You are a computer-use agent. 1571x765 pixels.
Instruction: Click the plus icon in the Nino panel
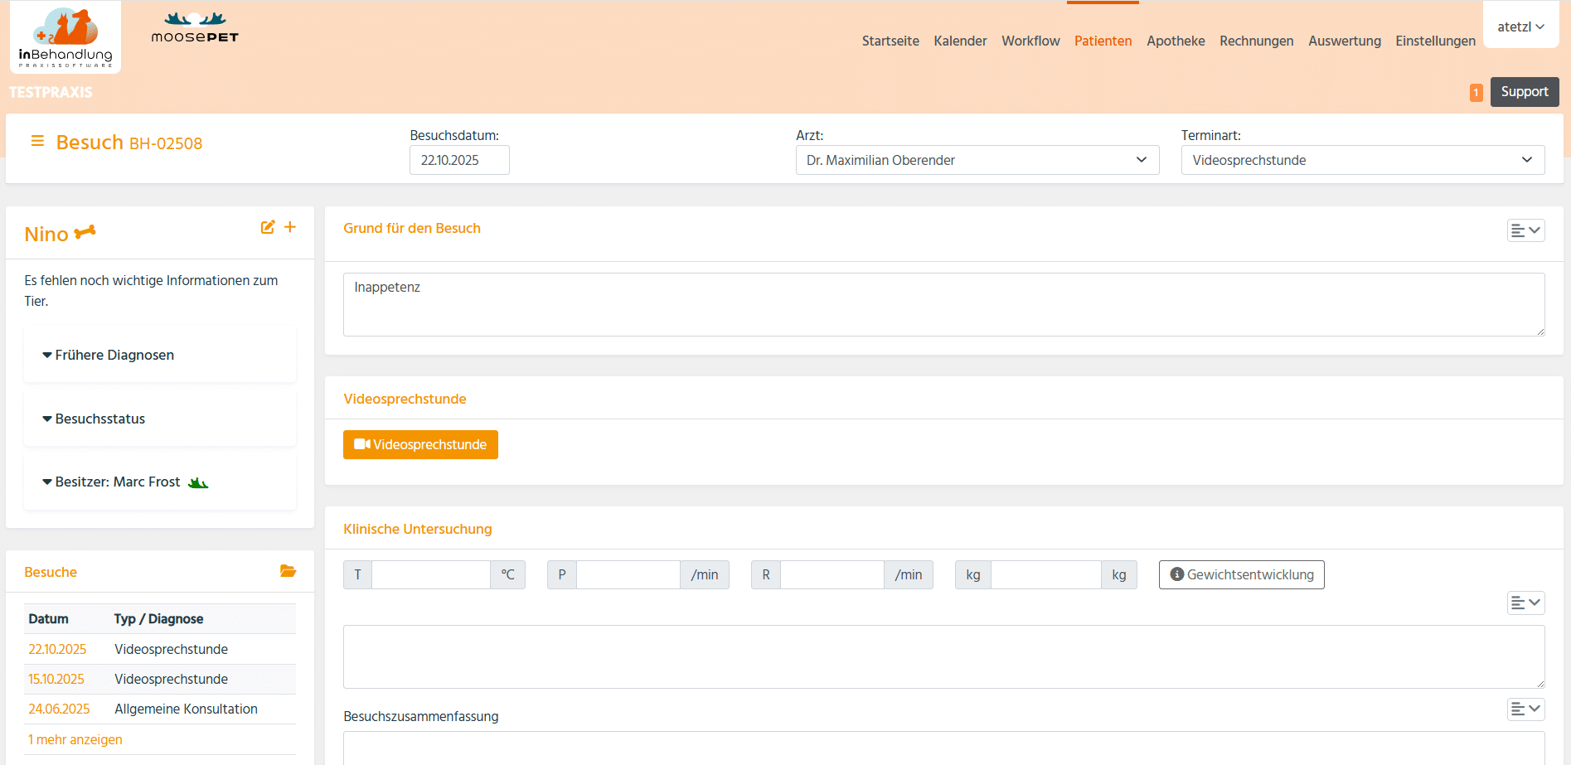click(290, 226)
